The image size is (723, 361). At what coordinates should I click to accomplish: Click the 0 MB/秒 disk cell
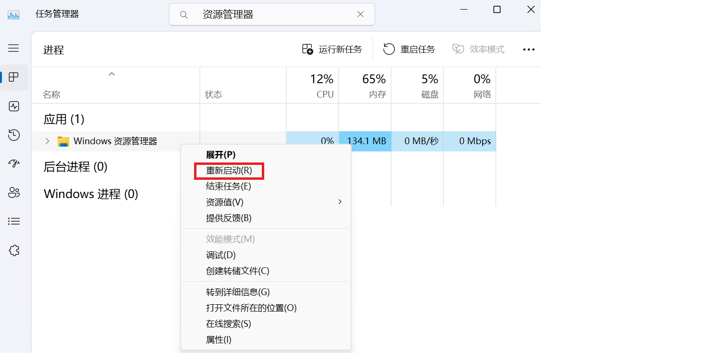pyautogui.click(x=417, y=141)
